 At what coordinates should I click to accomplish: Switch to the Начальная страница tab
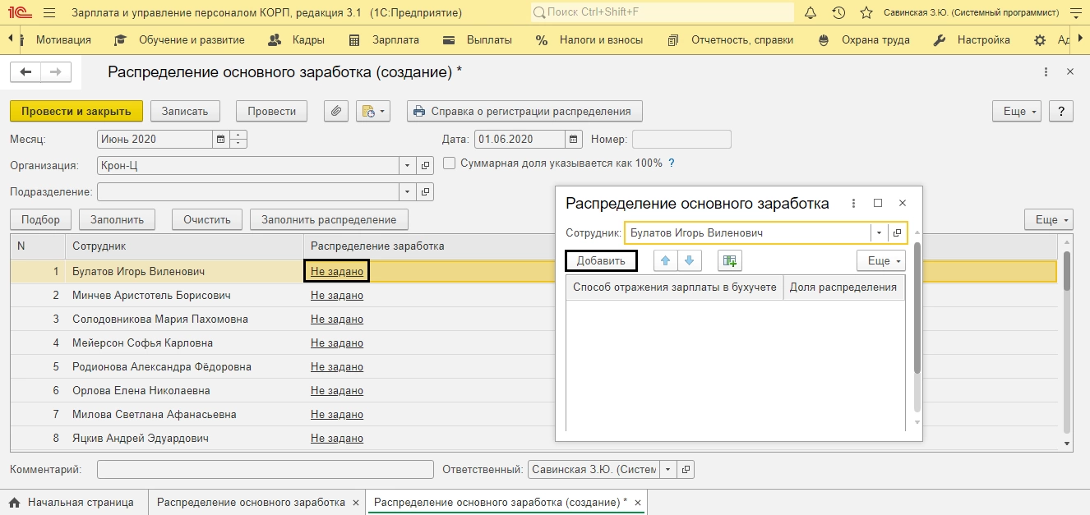pyautogui.click(x=80, y=502)
